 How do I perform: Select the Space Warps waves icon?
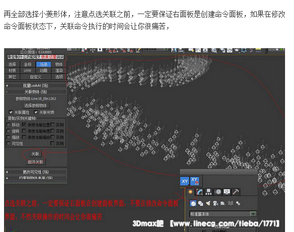[231, 203]
